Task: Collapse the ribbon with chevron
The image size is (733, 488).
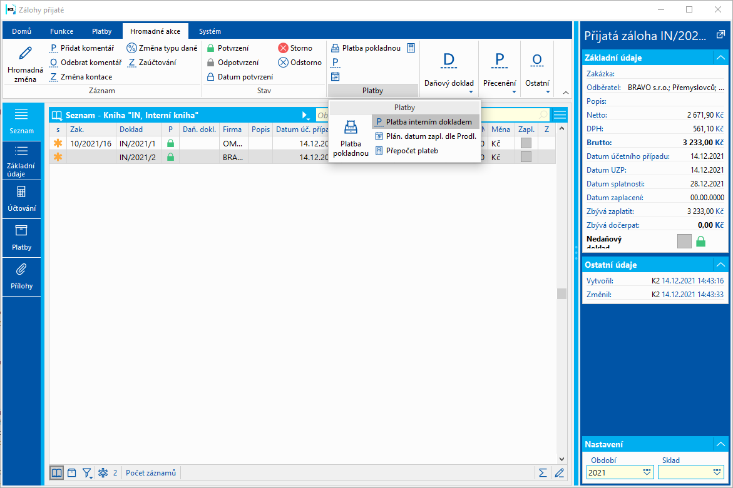Action: (x=566, y=93)
